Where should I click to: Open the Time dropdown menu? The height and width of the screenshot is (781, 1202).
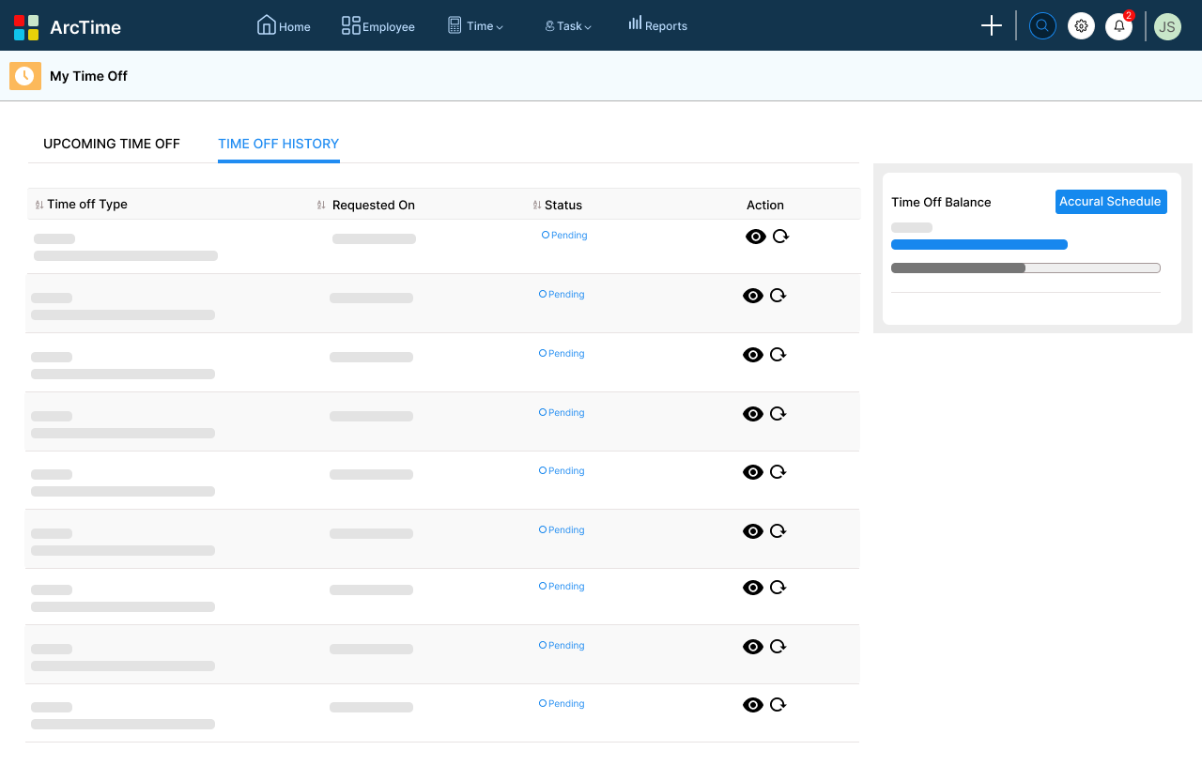click(475, 25)
